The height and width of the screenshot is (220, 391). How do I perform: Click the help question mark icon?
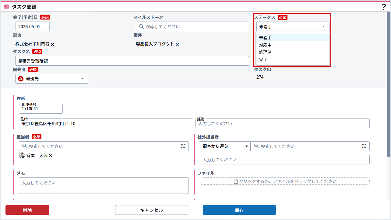click(384, 7)
